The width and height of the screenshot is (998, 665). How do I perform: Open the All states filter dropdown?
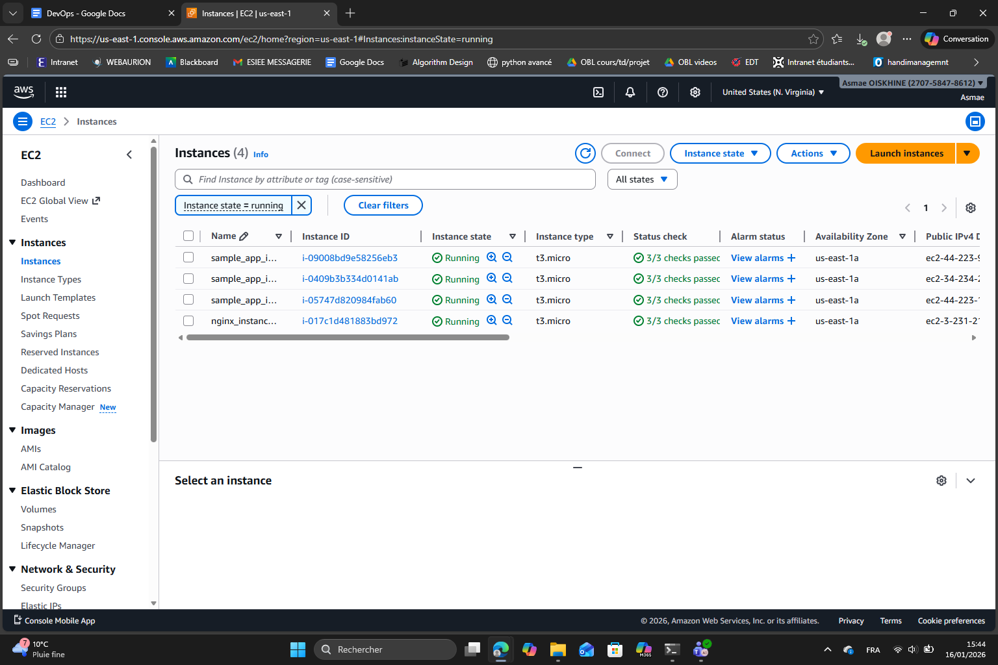pos(641,179)
